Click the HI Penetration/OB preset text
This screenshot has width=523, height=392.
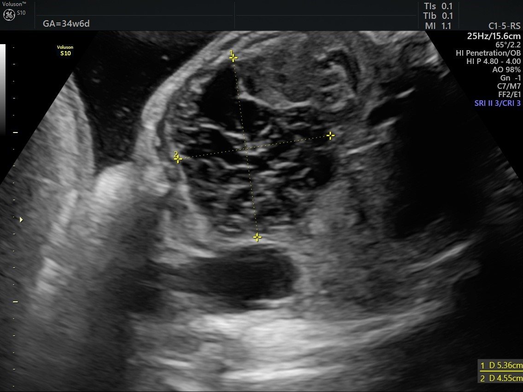[x=488, y=53]
